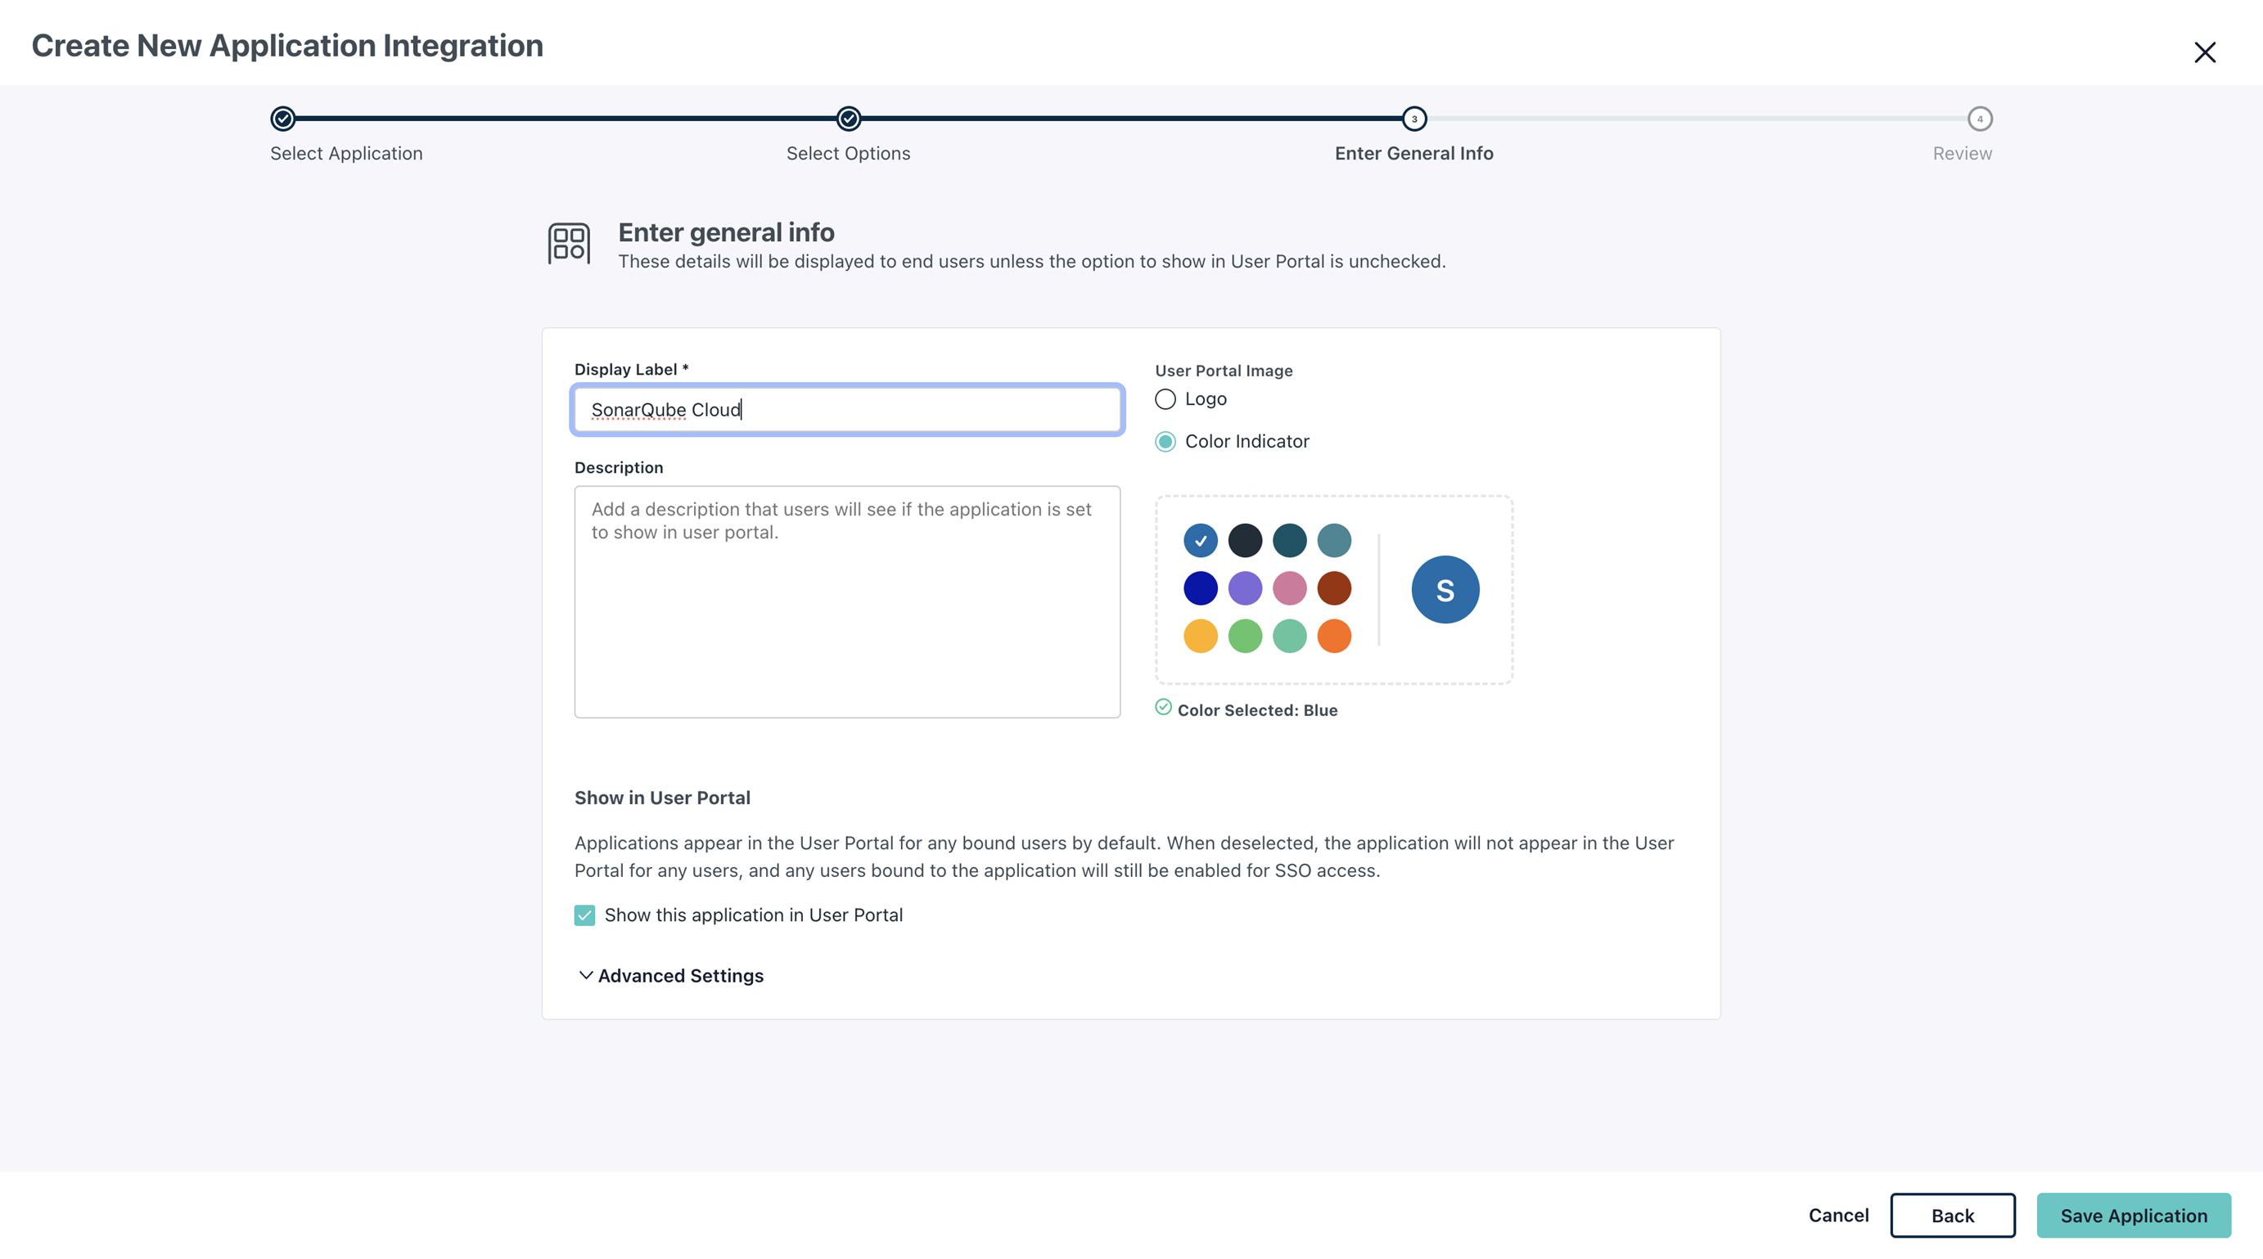Click Save Application button

point(2134,1216)
